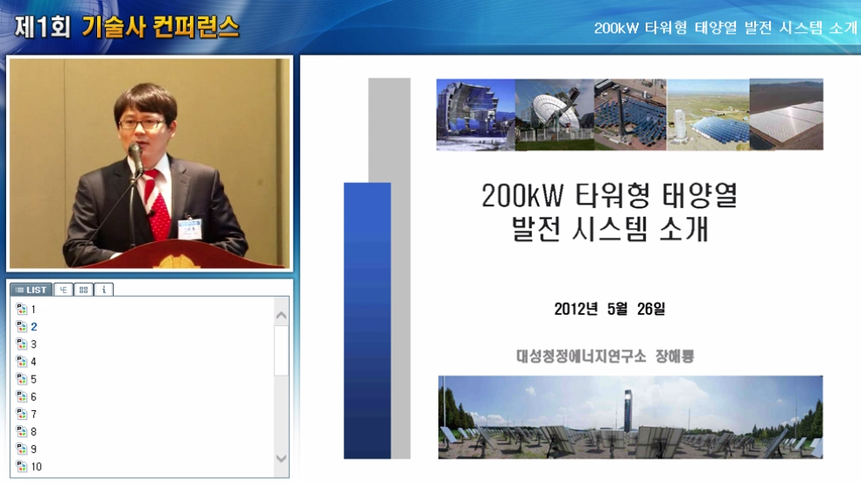Image resolution: width=861 pixels, height=484 pixels.
Task: Click the slide icon beside item 7
Action: pyautogui.click(x=22, y=415)
